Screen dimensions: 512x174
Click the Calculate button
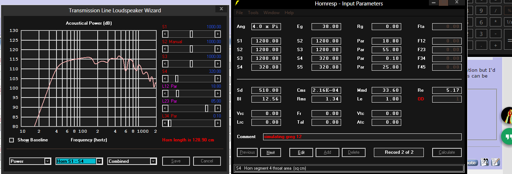(x=447, y=152)
